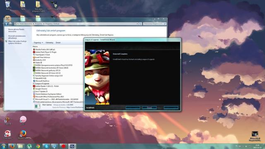
Task: Open Skype from the taskbar
Action: pos(46,146)
